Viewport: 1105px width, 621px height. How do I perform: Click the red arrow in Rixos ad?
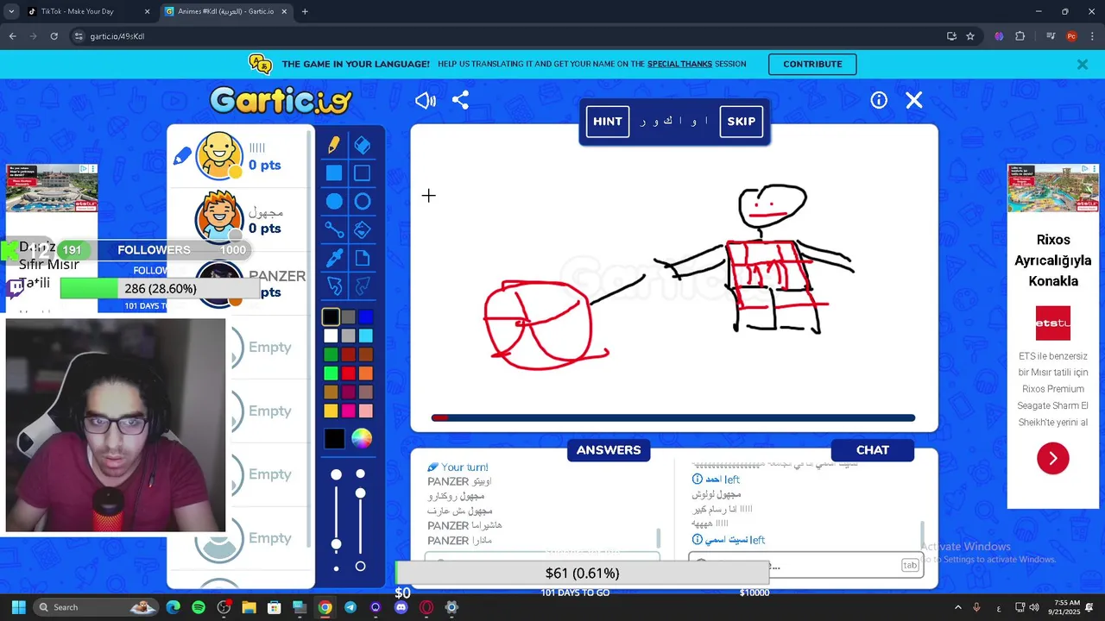click(1053, 458)
